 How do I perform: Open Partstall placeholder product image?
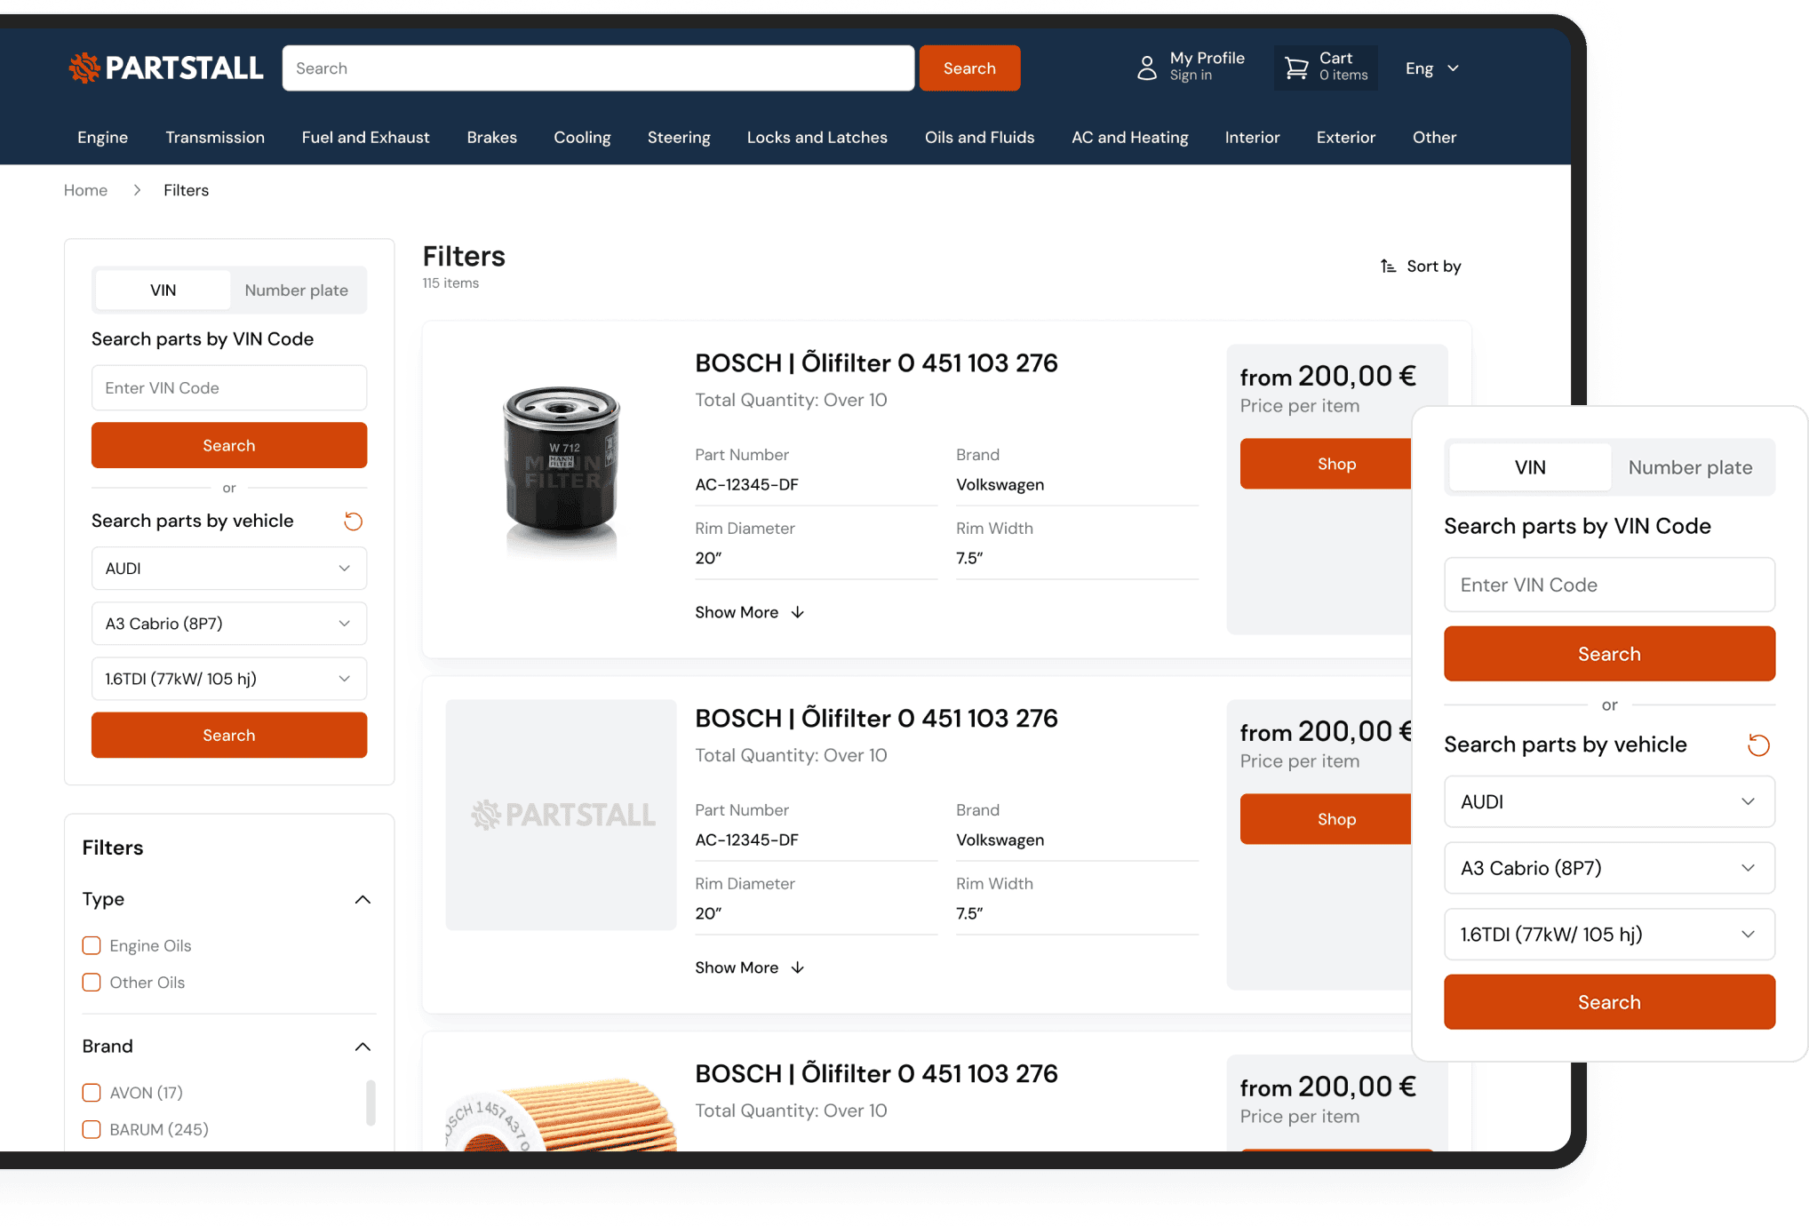coord(561,815)
